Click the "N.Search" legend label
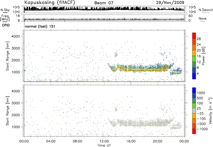The image size is (213, 147). pyautogui.click(x=206, y=10)
